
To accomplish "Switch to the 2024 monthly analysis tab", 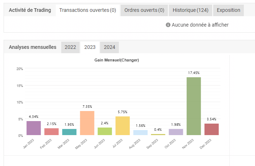I will [109, 47].
